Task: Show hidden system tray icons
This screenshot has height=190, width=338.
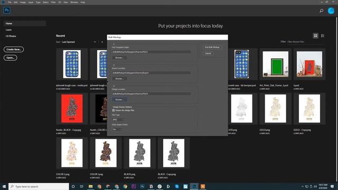Action: [303, 186]
